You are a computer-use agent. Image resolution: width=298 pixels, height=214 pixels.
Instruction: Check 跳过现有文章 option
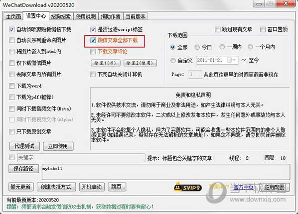click(x=217, y=29)
